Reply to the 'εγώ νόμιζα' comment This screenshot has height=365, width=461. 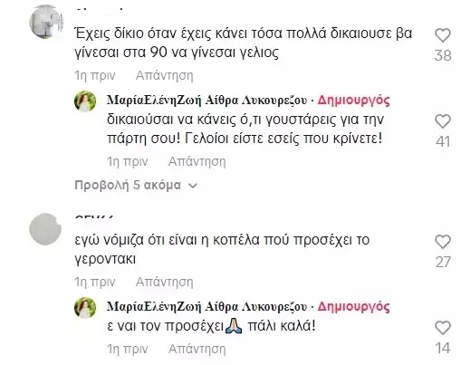[165, 282]
